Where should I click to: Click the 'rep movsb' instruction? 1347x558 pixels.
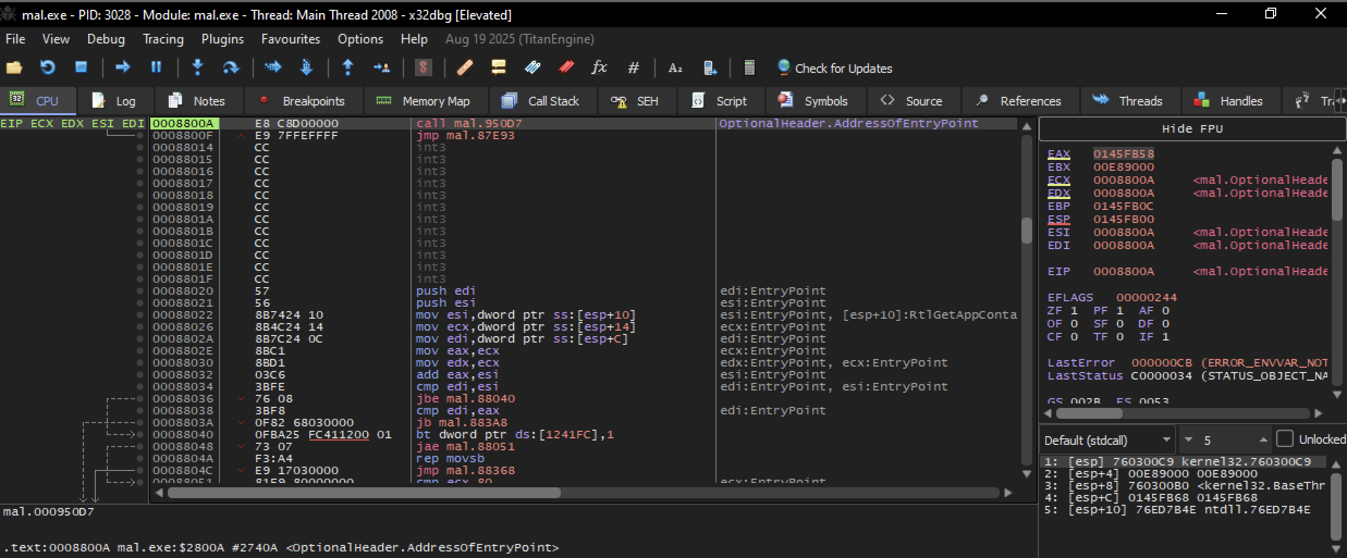450,458
